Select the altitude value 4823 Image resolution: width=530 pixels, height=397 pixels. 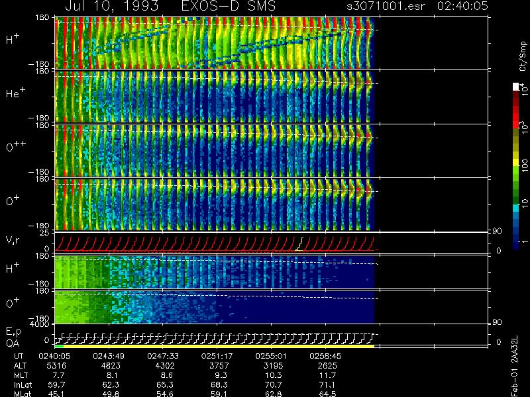click(111, 366)
